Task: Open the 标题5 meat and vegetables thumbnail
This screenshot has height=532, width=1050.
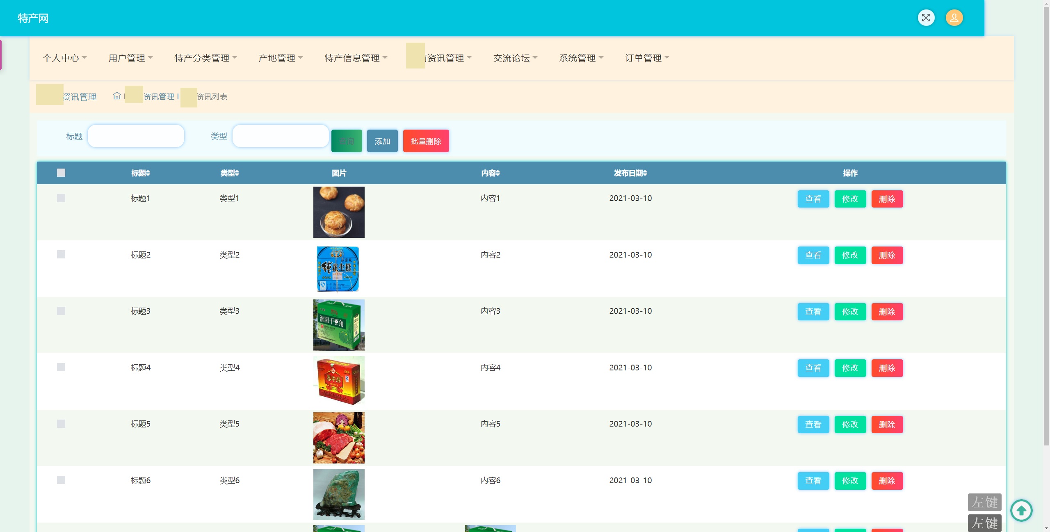Action: point(339,438)
